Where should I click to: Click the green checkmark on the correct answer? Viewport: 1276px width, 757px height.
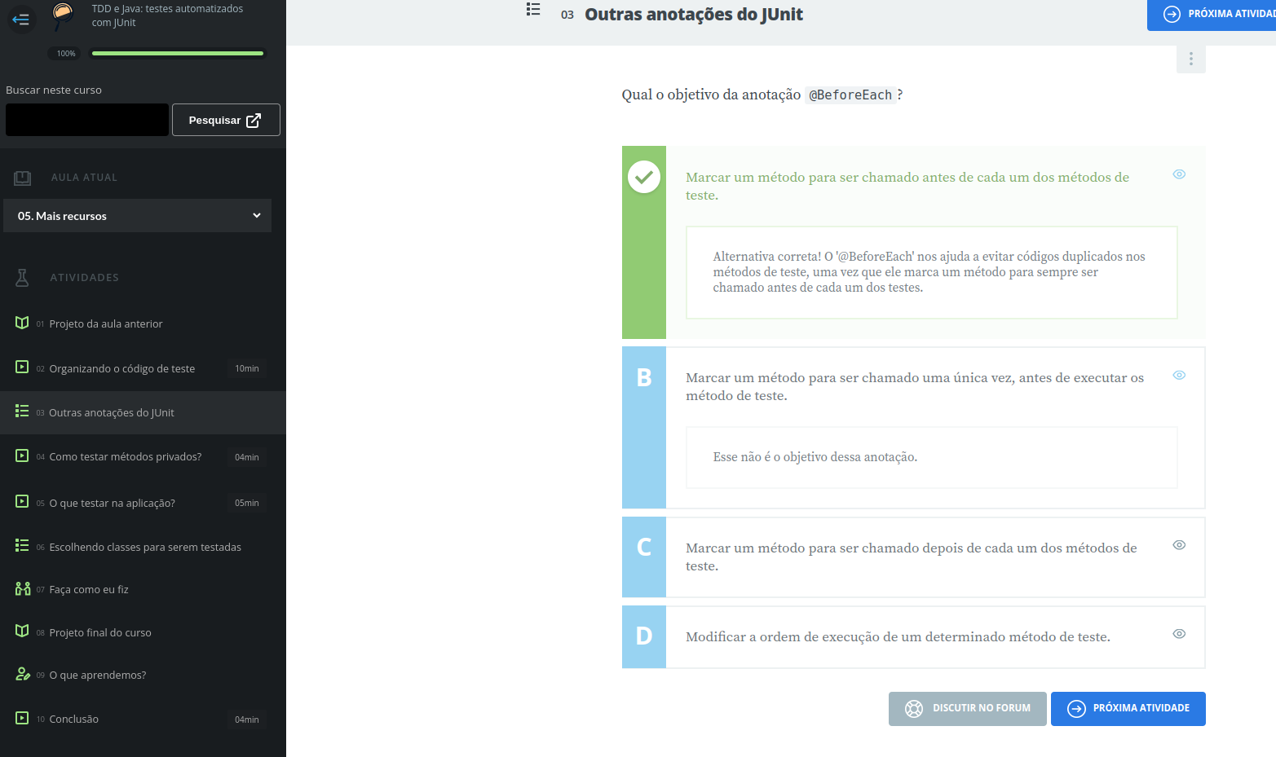pyautogui.click(x=644, y=177)
